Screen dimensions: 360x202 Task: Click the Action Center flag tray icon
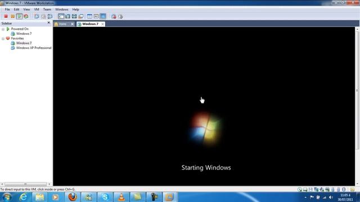[312, 197]
